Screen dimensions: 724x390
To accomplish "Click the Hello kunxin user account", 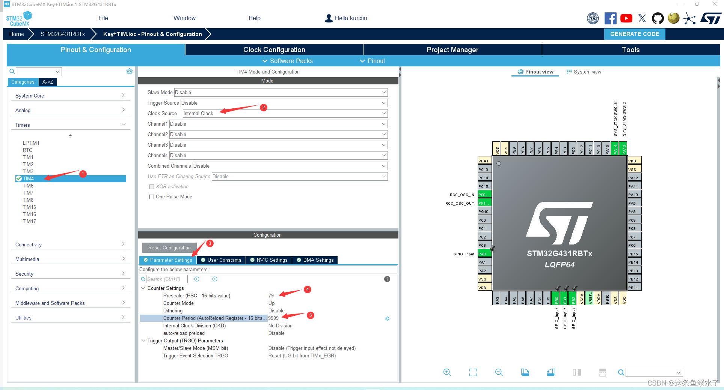I will coord(346,18).
